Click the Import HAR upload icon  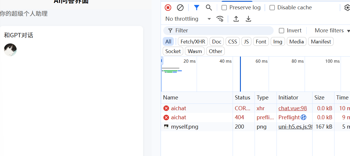pyautogui.click(x=236, y=19)
